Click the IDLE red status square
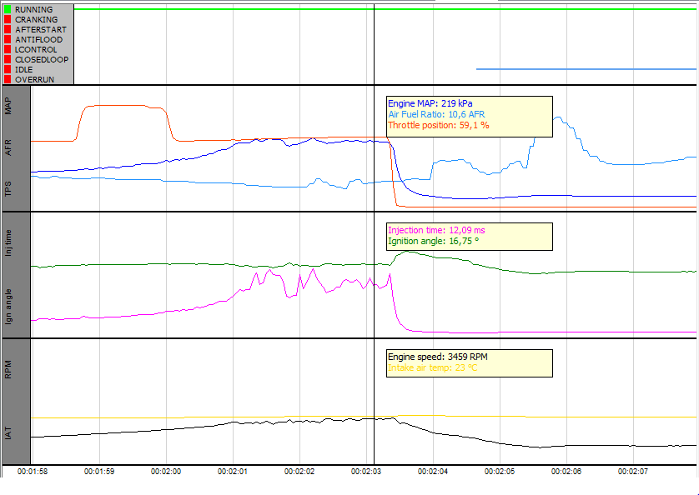The image size is (699, 495). coord(8,69)
